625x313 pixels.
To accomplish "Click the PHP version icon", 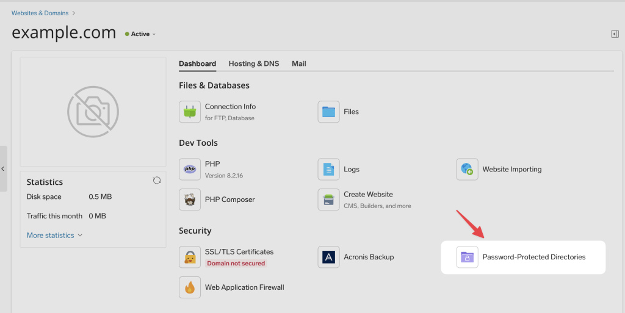I will [190, 169].
